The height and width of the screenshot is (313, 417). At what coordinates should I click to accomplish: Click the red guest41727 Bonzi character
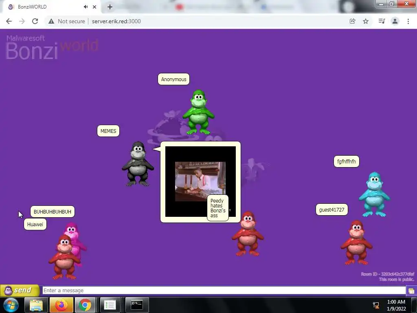coord(356,242)
